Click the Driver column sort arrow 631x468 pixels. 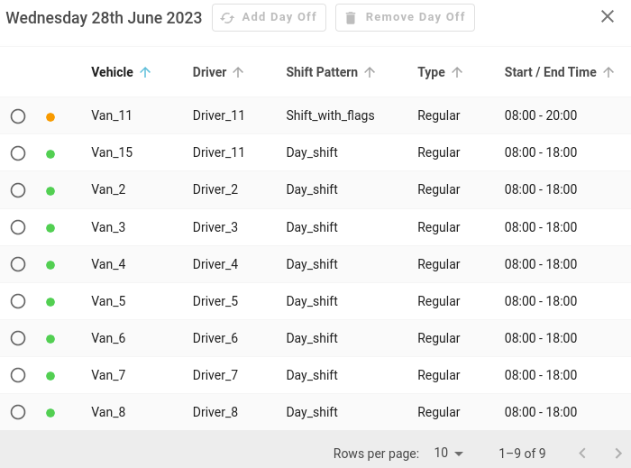pyautogui.click(x=238, y=72)
